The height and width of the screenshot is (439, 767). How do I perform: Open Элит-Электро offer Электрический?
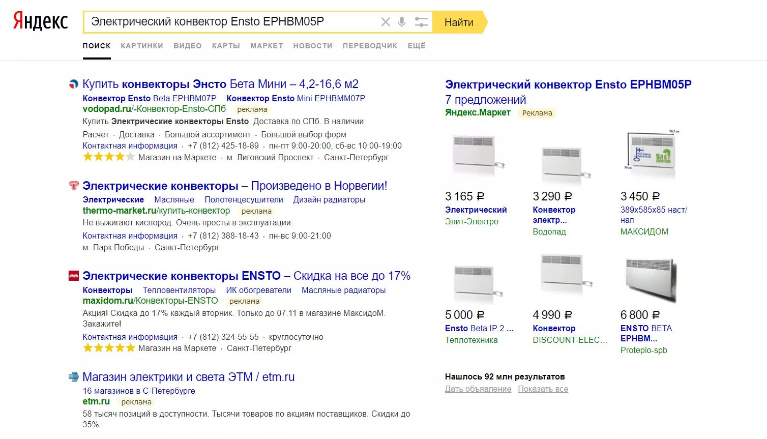coord(476,210)
